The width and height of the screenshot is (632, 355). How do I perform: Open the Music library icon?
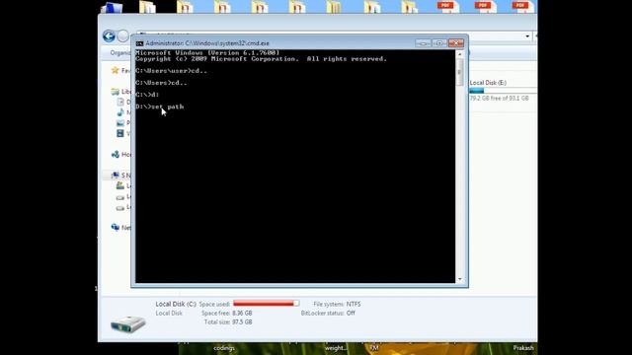click(x=120, y=112)
